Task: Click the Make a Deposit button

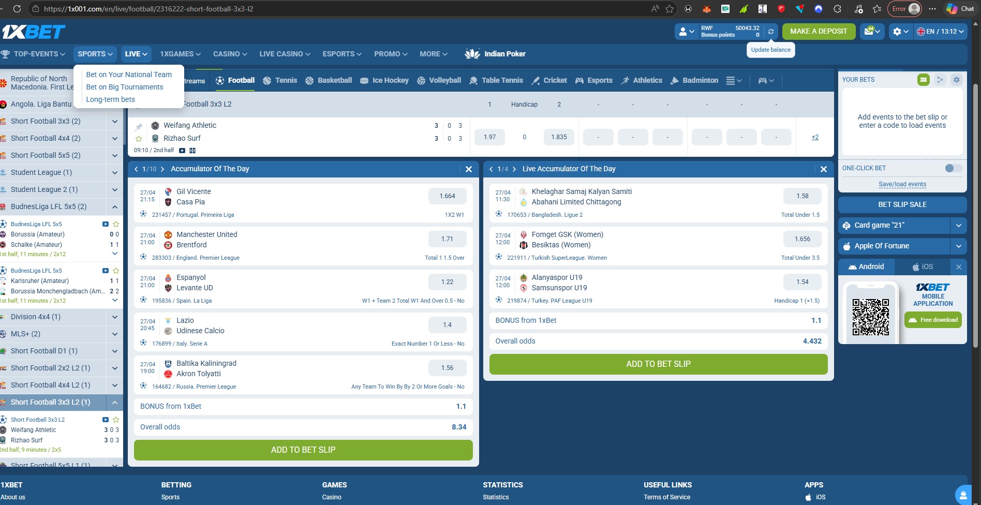Action: [818, 32]
